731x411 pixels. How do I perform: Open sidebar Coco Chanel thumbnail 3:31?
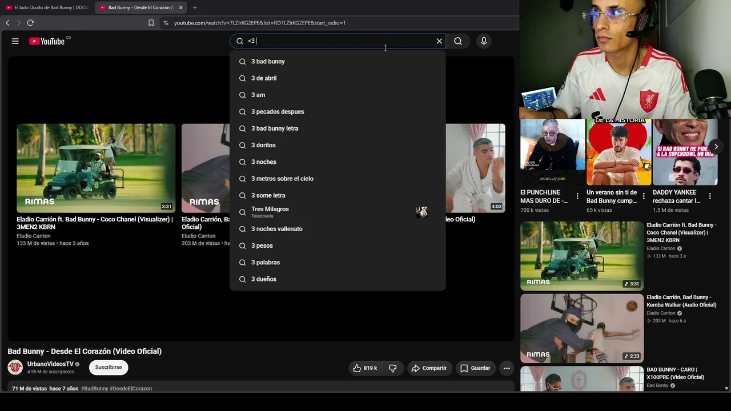pyautogui.click(x=582, y=256)
